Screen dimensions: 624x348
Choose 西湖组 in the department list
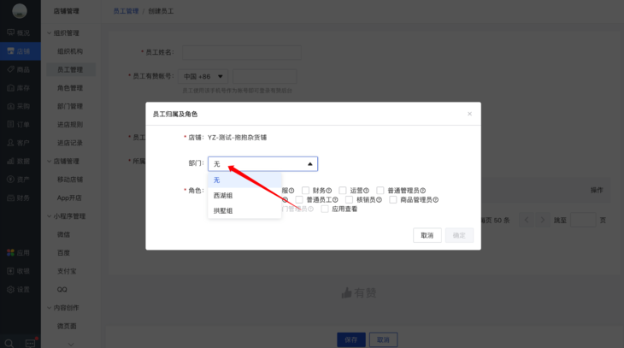[x=244, y=196]
